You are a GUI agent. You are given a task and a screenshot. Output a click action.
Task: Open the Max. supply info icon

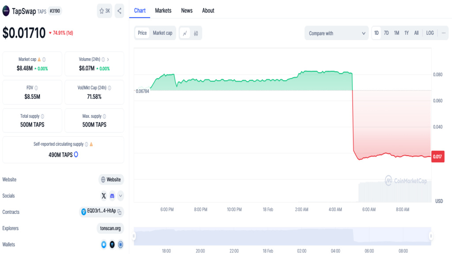pyautogui.click(x=105, y=116)
